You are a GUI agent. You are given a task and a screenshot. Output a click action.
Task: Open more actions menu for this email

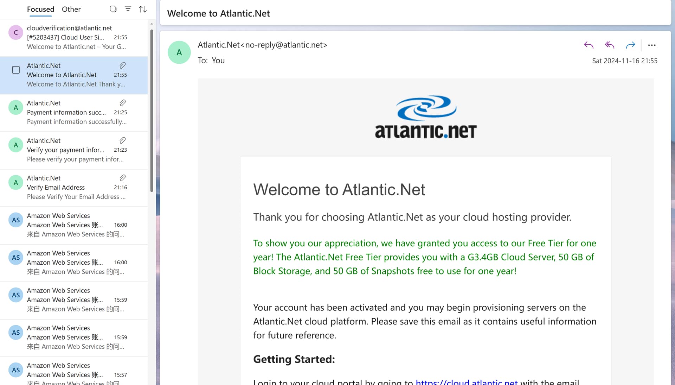[652, 45]
